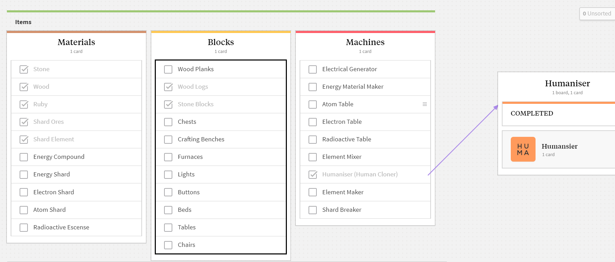
Task: Click the orange color bar above COMPLETED
Action: pos(558,102)
